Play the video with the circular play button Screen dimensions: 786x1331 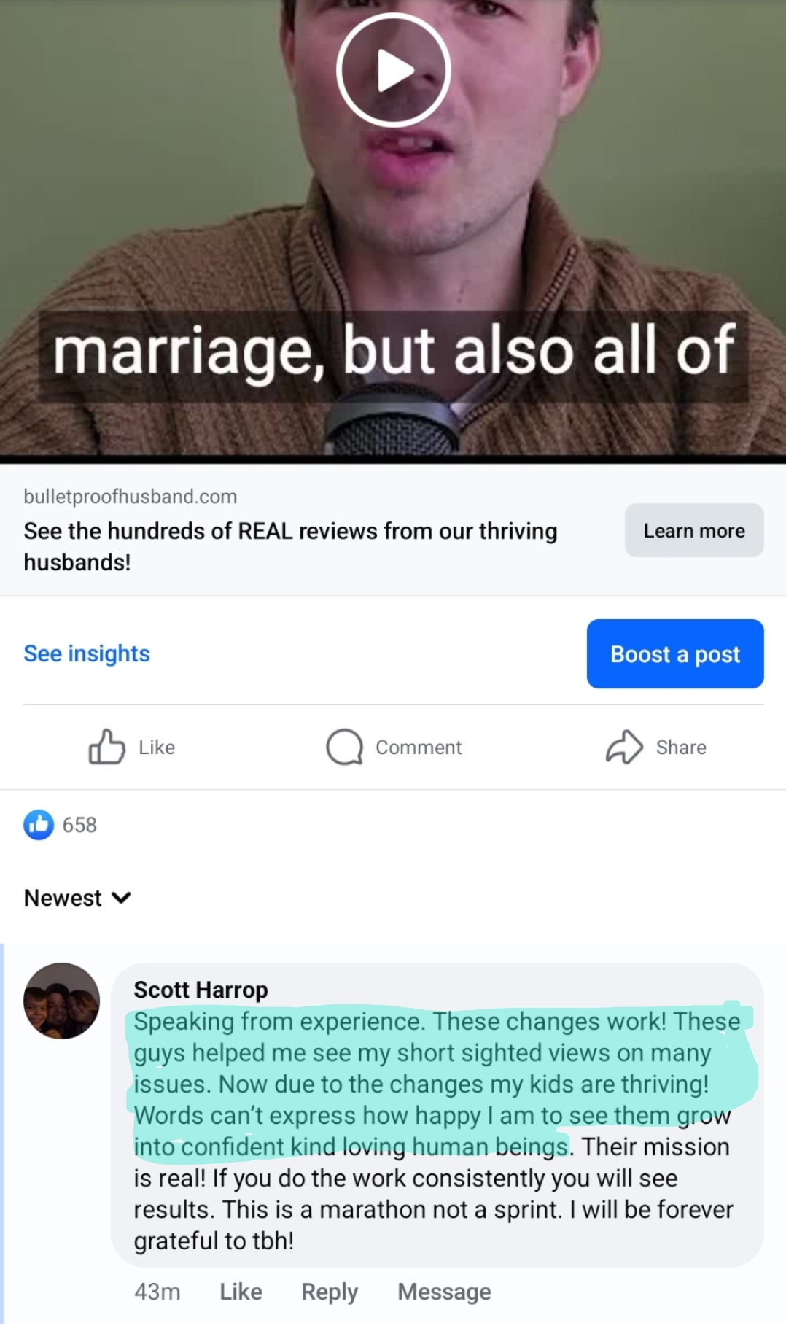point(394,70)
